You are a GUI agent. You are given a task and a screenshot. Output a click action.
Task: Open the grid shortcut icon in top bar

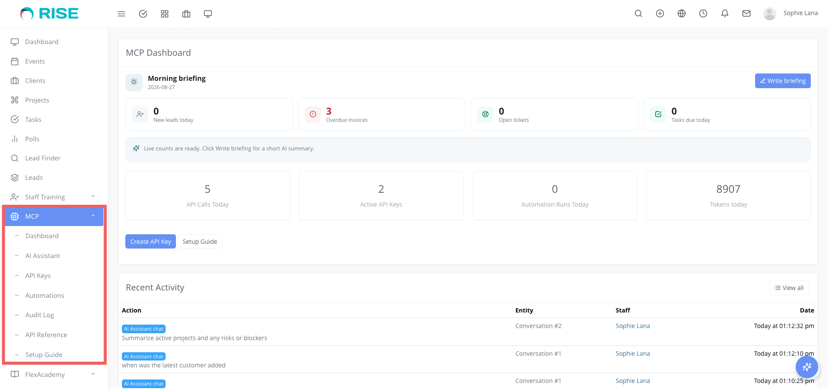pos(165,14)
